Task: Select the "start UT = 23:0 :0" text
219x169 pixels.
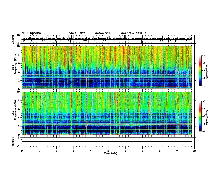Action: [134, 33]
